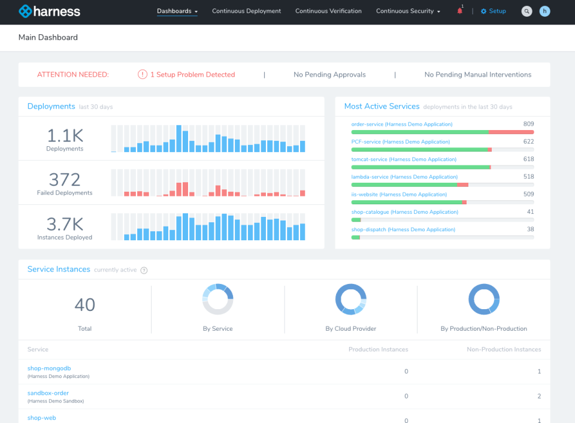Viewport: 575px width, 423px height.
Task: Click the By Production/Non-Production chart
Action: click(484, 299)
